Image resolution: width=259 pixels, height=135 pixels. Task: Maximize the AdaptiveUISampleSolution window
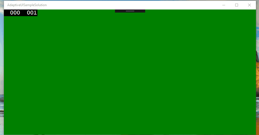pos(237,5)
